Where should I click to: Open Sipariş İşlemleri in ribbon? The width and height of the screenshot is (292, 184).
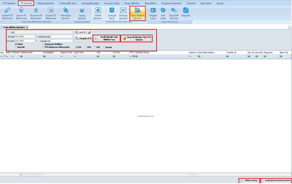[82, 14]
